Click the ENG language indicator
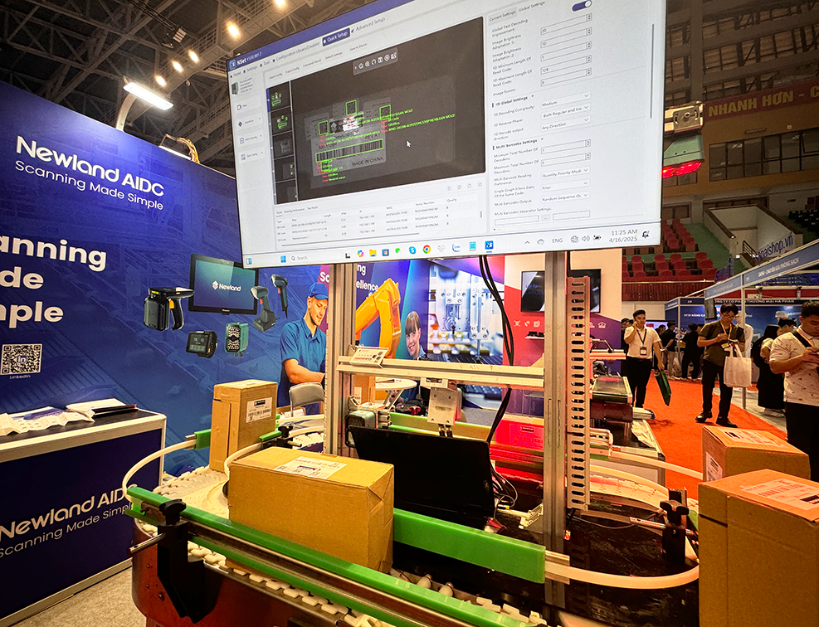This screenshot has height=627, width=819. point(558,241)
